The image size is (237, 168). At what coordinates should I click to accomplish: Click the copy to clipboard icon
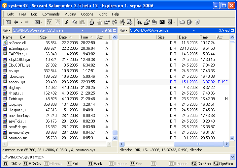click(74, 22)
